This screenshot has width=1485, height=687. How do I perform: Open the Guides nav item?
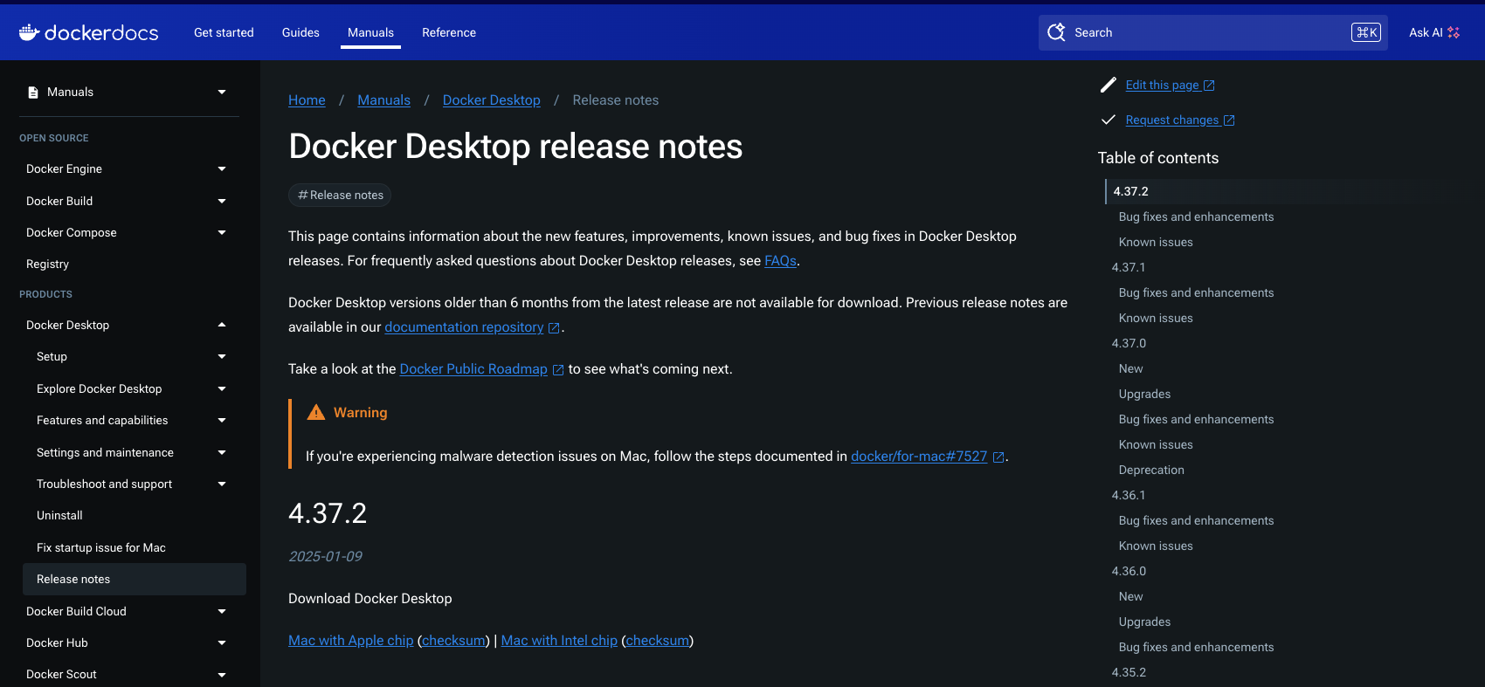[300, 32]
